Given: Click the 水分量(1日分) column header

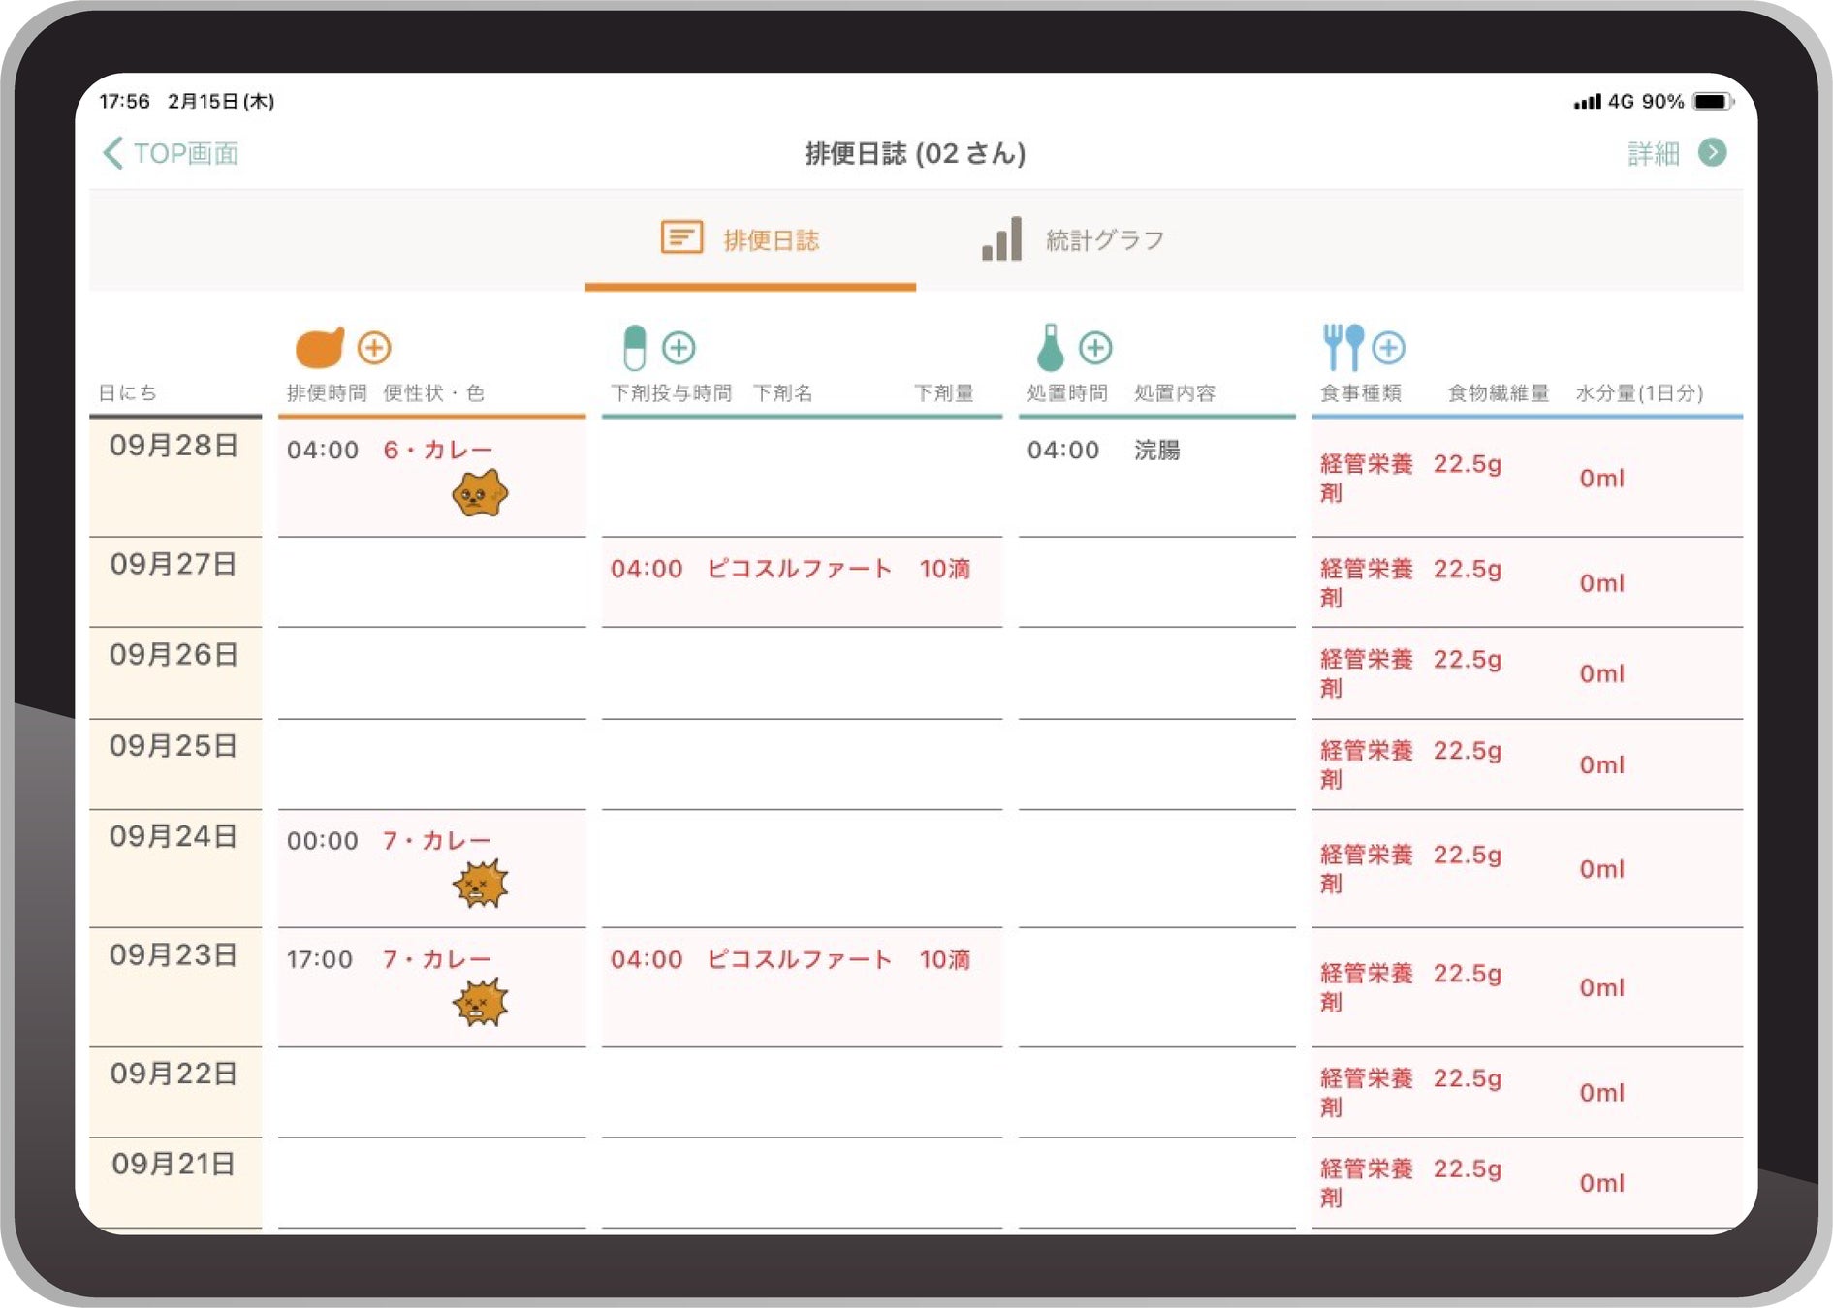Looking at the screenshot, I should (1640, 392).
